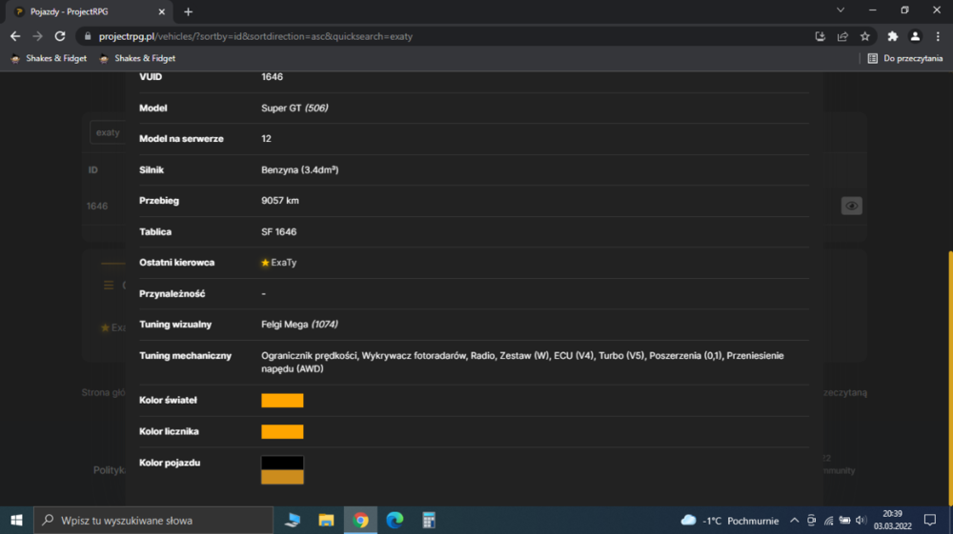Click the Benzyna engine value
This screenshot has height=534, width=953.
click(299, 169)
